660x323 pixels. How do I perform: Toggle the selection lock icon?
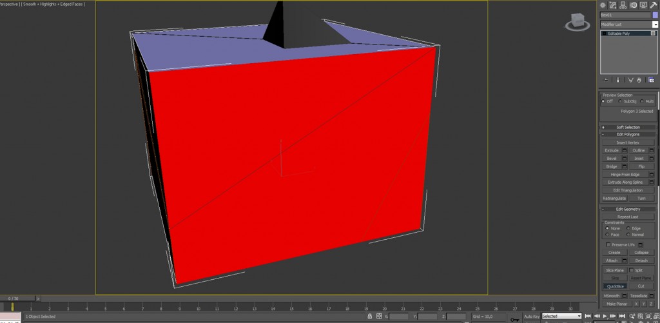pos(369,317)
